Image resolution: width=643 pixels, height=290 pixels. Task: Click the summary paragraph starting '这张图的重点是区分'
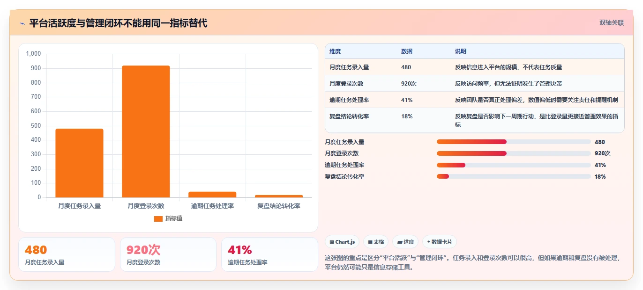[x=473, y=263]
